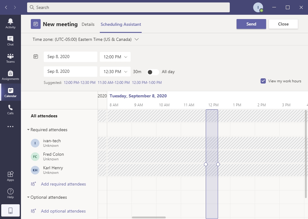Click the 2 PM time column label

[x=261, y=105]
